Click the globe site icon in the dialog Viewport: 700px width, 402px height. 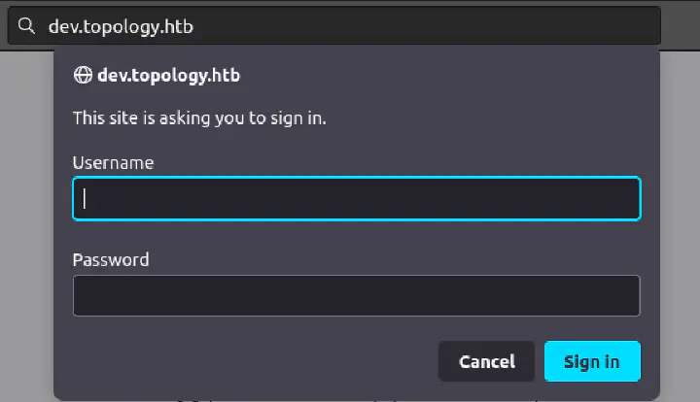(x=83, y=75)
